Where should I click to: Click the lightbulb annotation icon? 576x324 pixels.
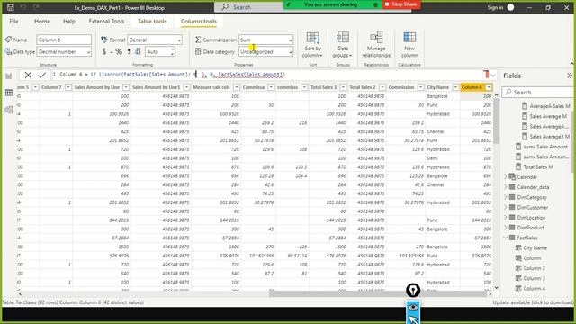click(413, 290)
